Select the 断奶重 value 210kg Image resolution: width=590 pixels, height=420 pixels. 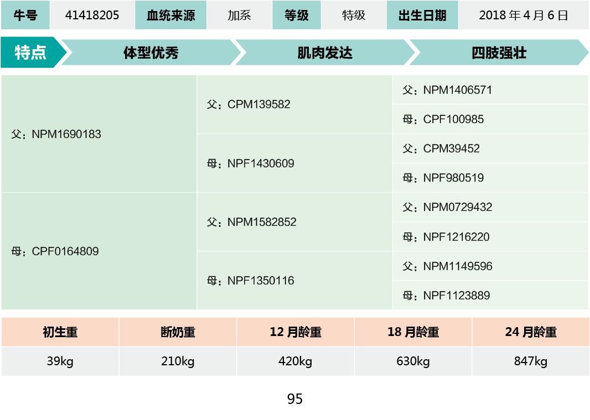(178, 361)
